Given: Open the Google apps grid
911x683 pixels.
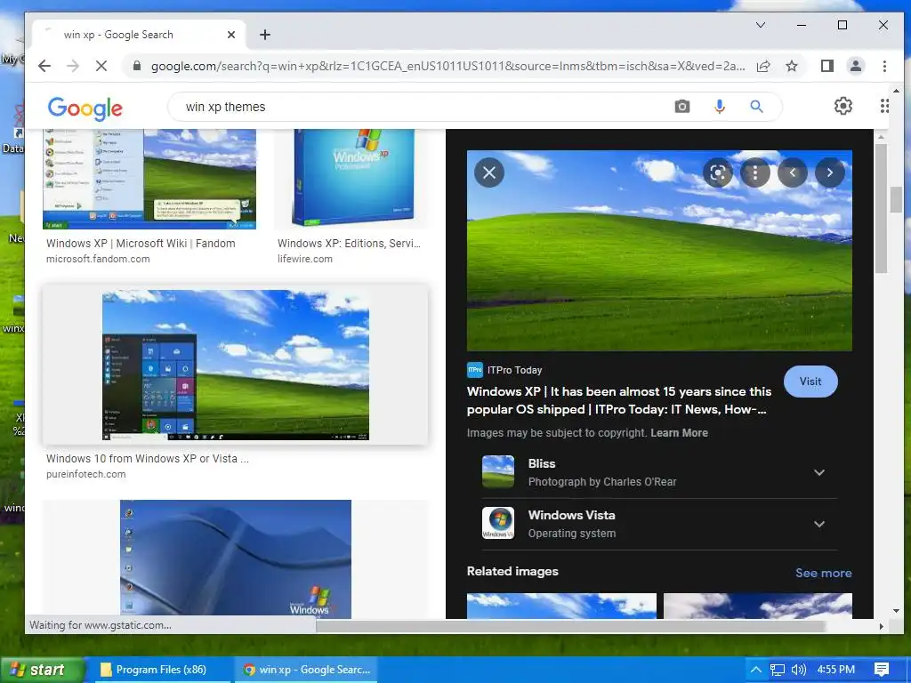Looking at the screenshot, I should pos(883,107).
